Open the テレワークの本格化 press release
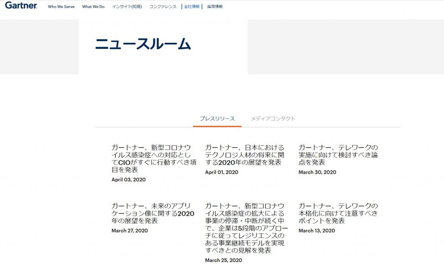Viewport: 444px width, 265px height. [x=338, y=214]
